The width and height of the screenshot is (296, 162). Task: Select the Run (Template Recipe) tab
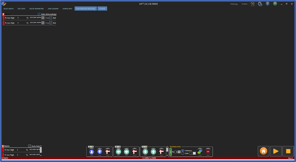pyautogui.click(x=86, y=9)
